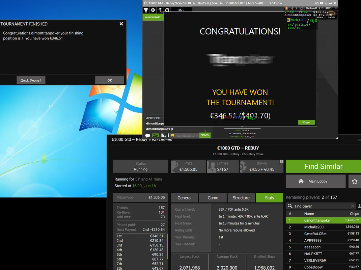Viewport: 361px width, 270px height.
Task: Send the chat message with SEND button
Action: click(205, 135)
